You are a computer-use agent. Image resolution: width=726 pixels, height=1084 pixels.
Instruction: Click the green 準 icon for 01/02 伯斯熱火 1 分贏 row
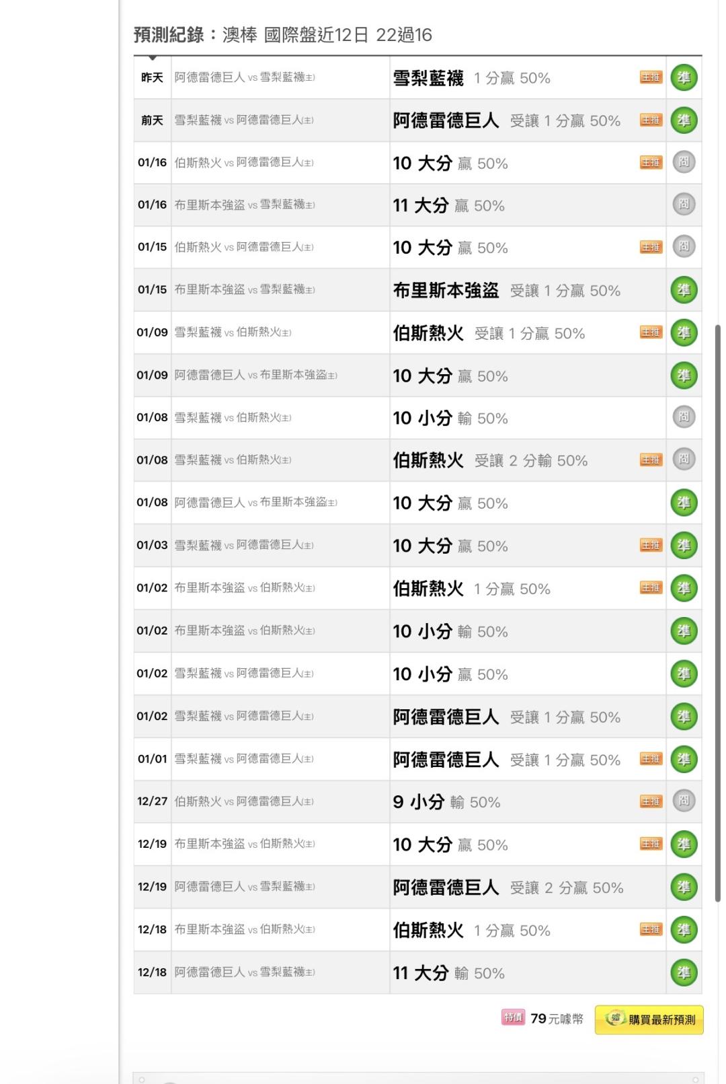click(x=684, y=588)
